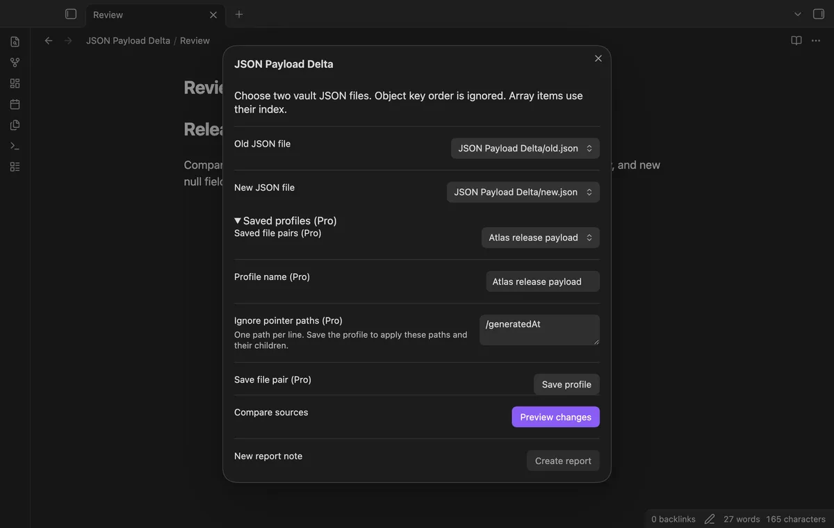Collapse the Saved profiles (Pro) section

click(x=286, y=220)
